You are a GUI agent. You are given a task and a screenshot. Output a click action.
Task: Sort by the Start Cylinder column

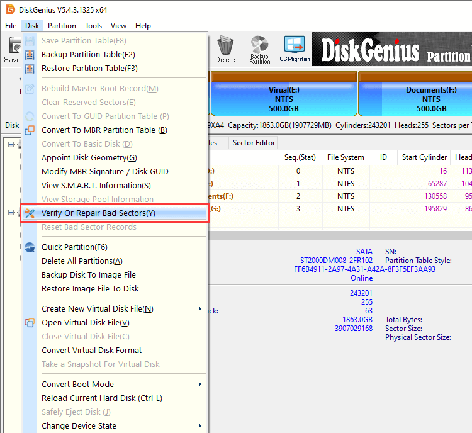point(424,157)
